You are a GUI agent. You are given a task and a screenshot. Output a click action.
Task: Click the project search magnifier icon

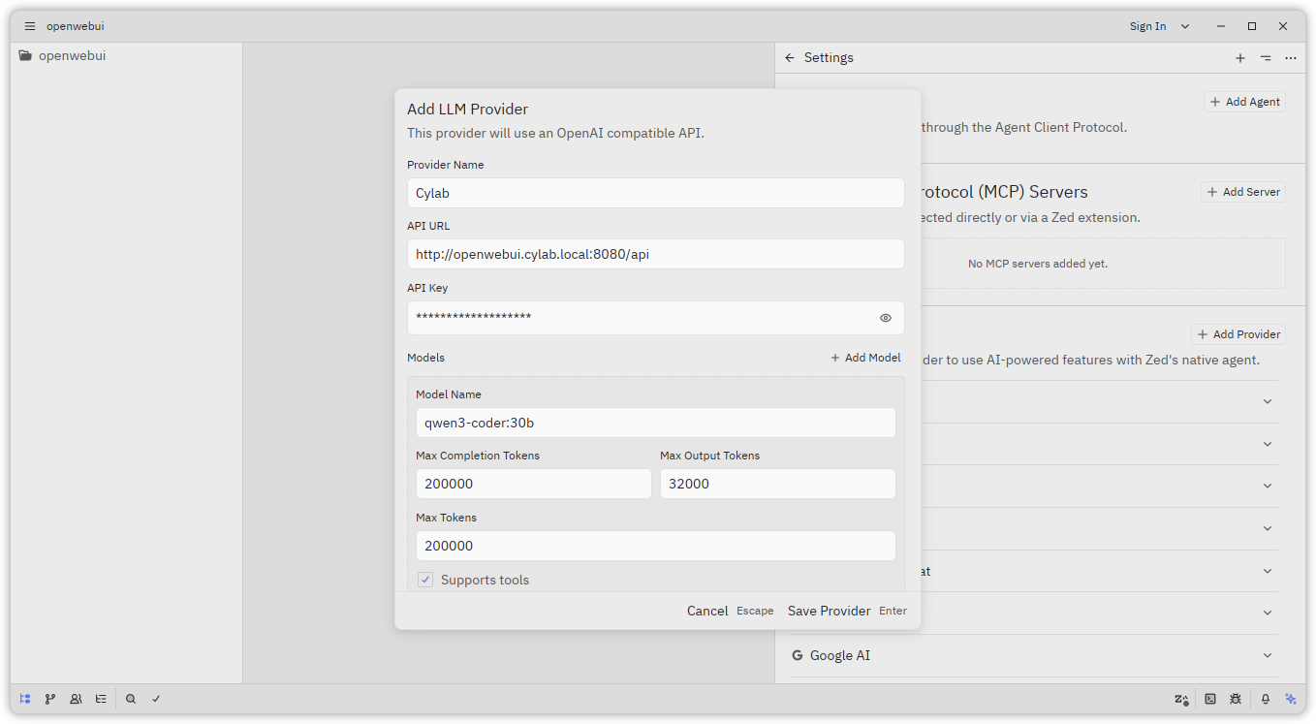[x=131, y=698]
